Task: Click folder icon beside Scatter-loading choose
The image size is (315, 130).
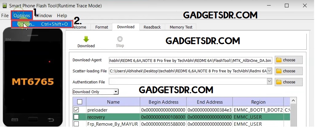Action: click(279, 71)
